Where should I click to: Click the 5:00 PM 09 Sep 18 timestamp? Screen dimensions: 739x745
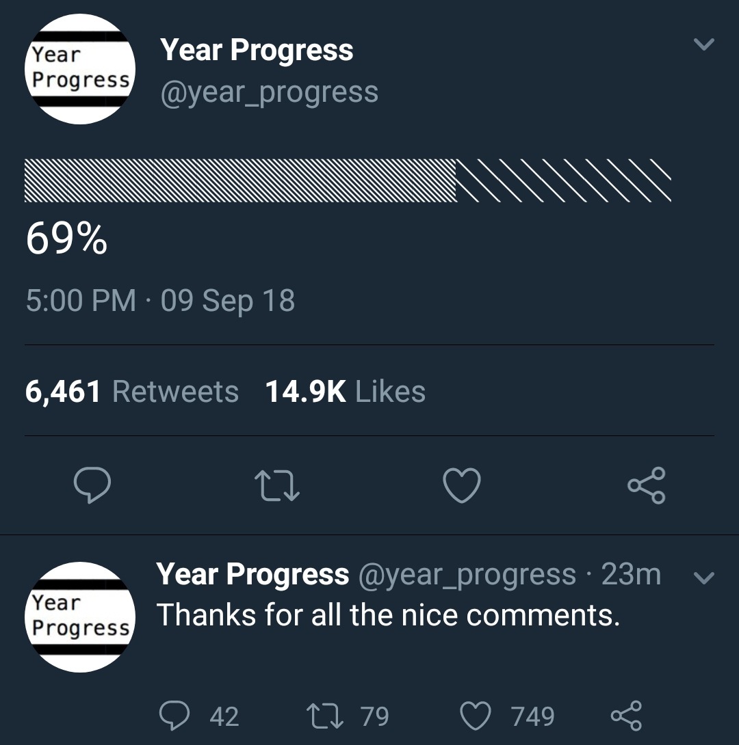[160, 301]
